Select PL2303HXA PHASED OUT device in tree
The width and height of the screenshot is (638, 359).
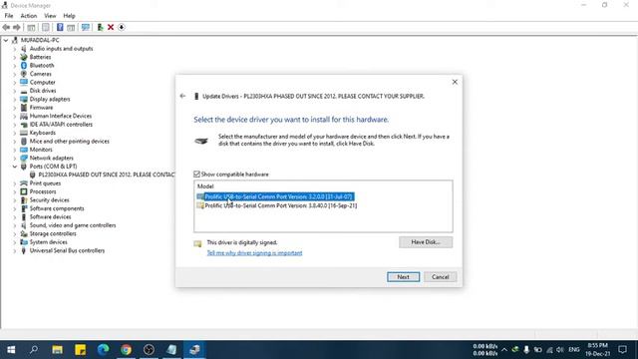pyautogui.click(x=107, y=175)
